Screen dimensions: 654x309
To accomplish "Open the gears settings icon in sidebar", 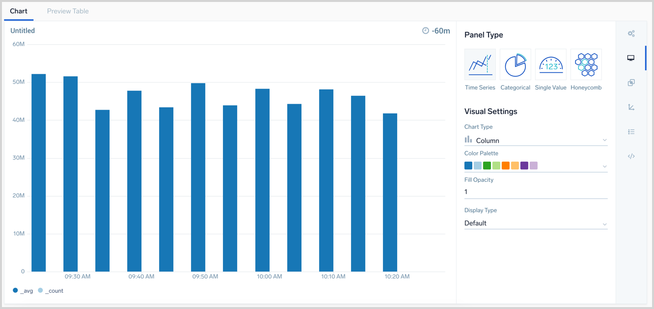I will (631, 34).
